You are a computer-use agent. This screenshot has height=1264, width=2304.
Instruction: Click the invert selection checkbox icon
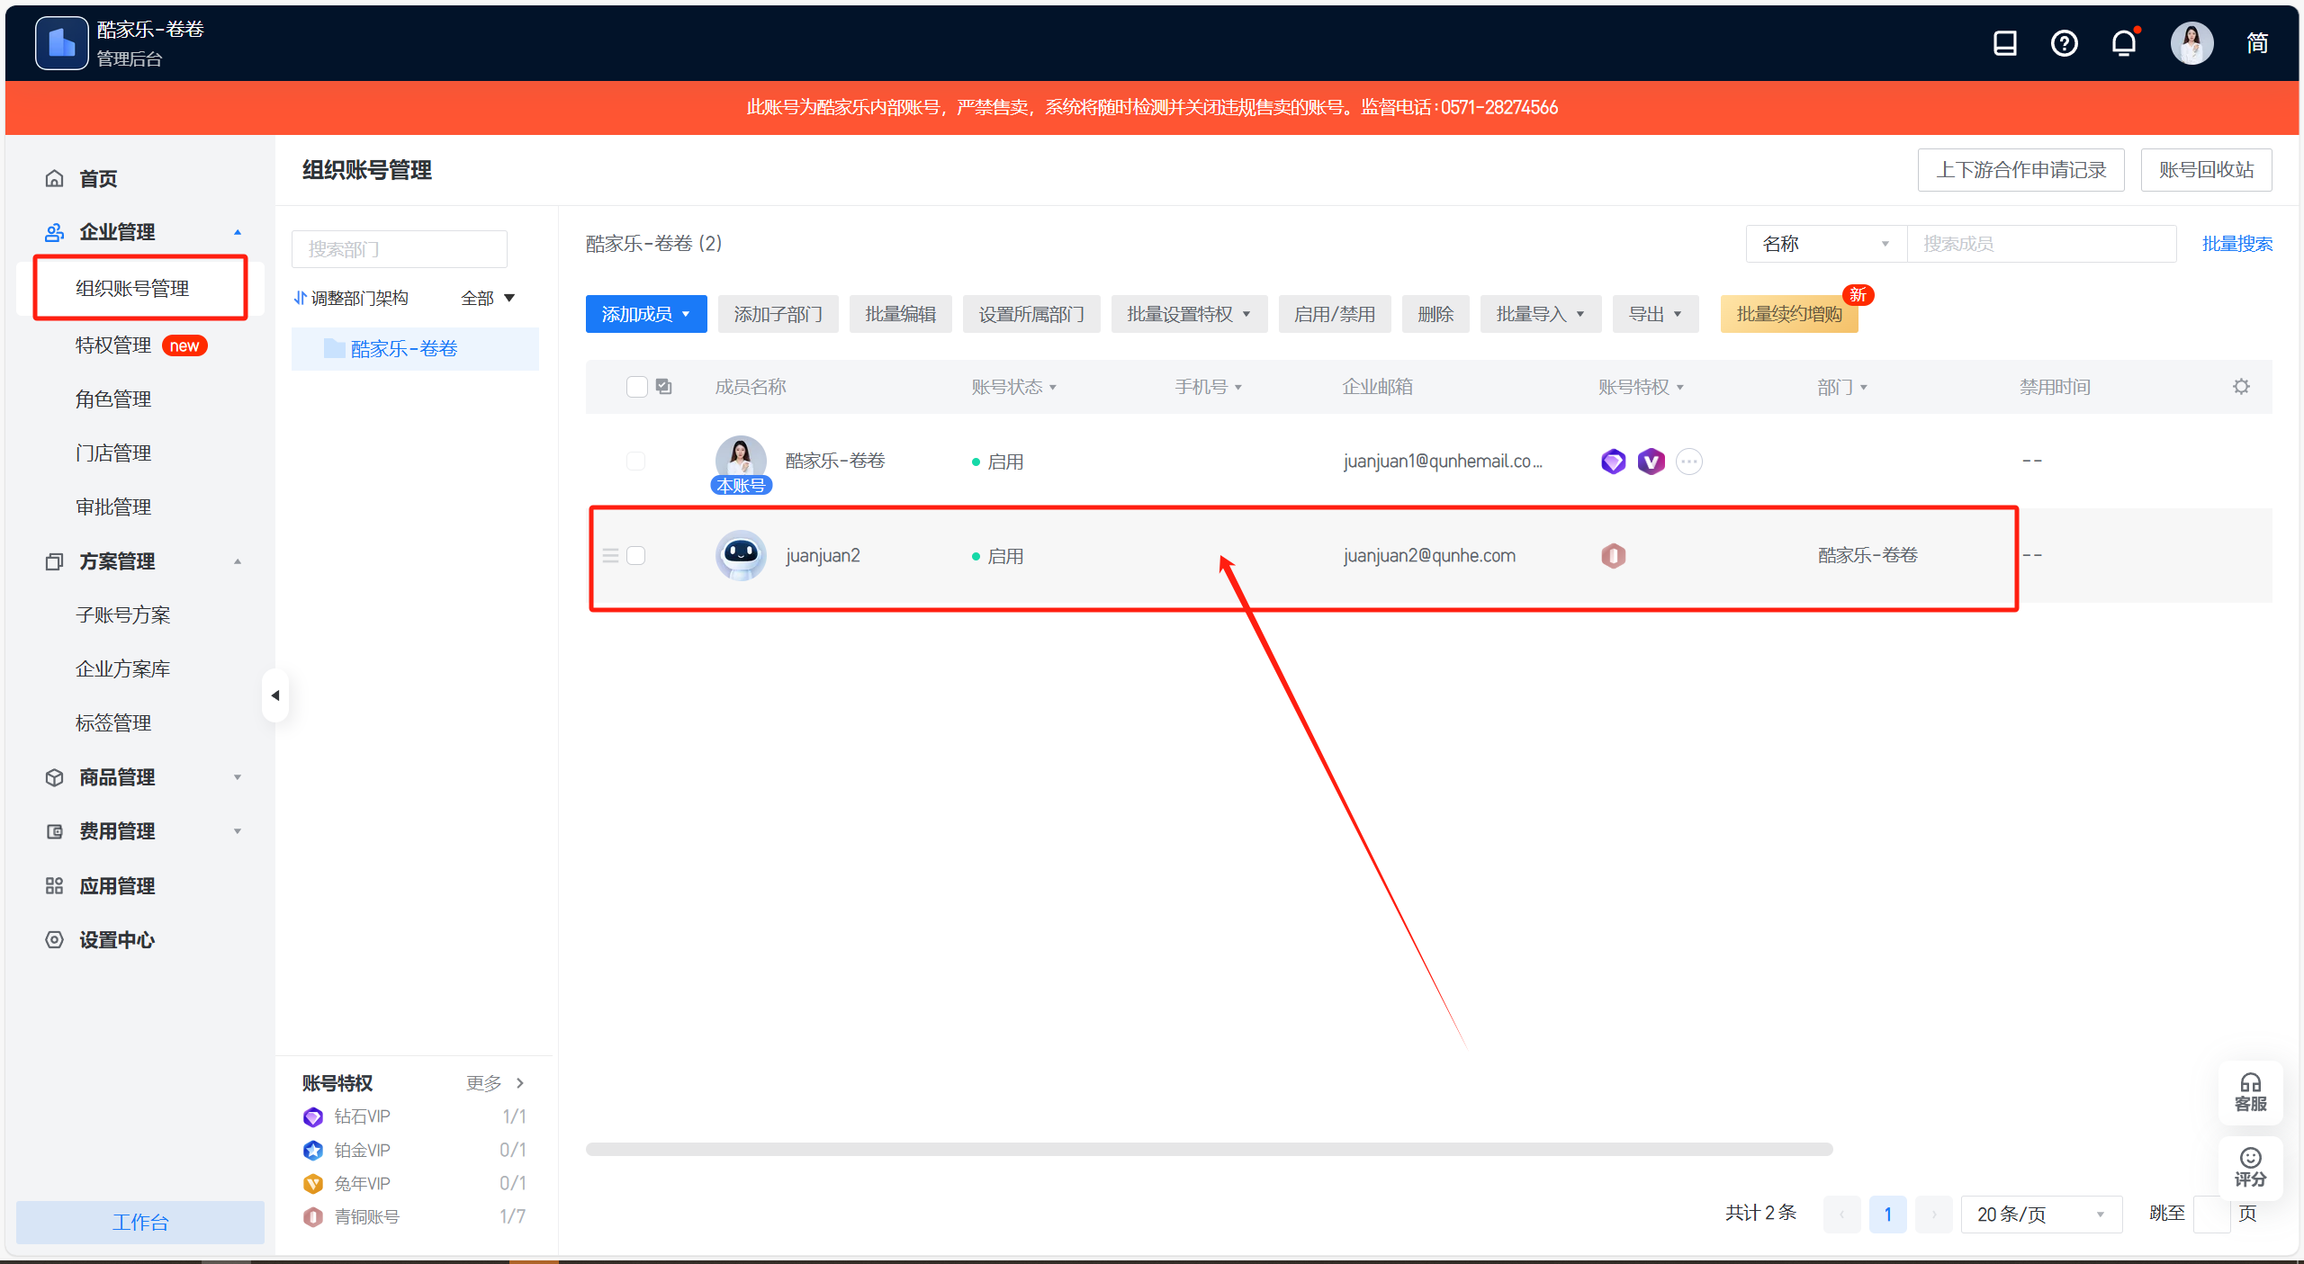664,387
